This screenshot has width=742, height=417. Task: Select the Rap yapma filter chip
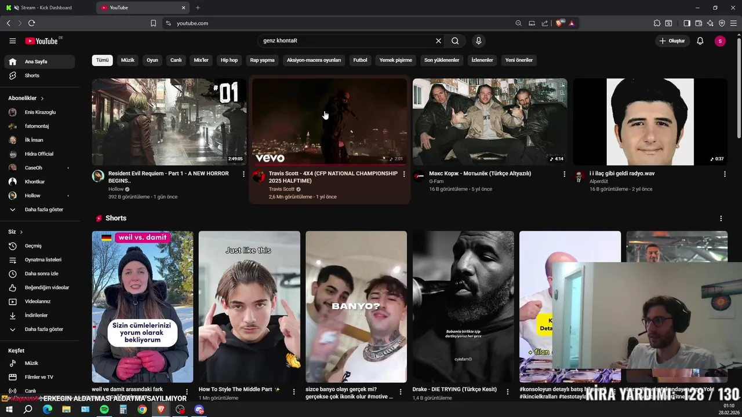(263, 60)
